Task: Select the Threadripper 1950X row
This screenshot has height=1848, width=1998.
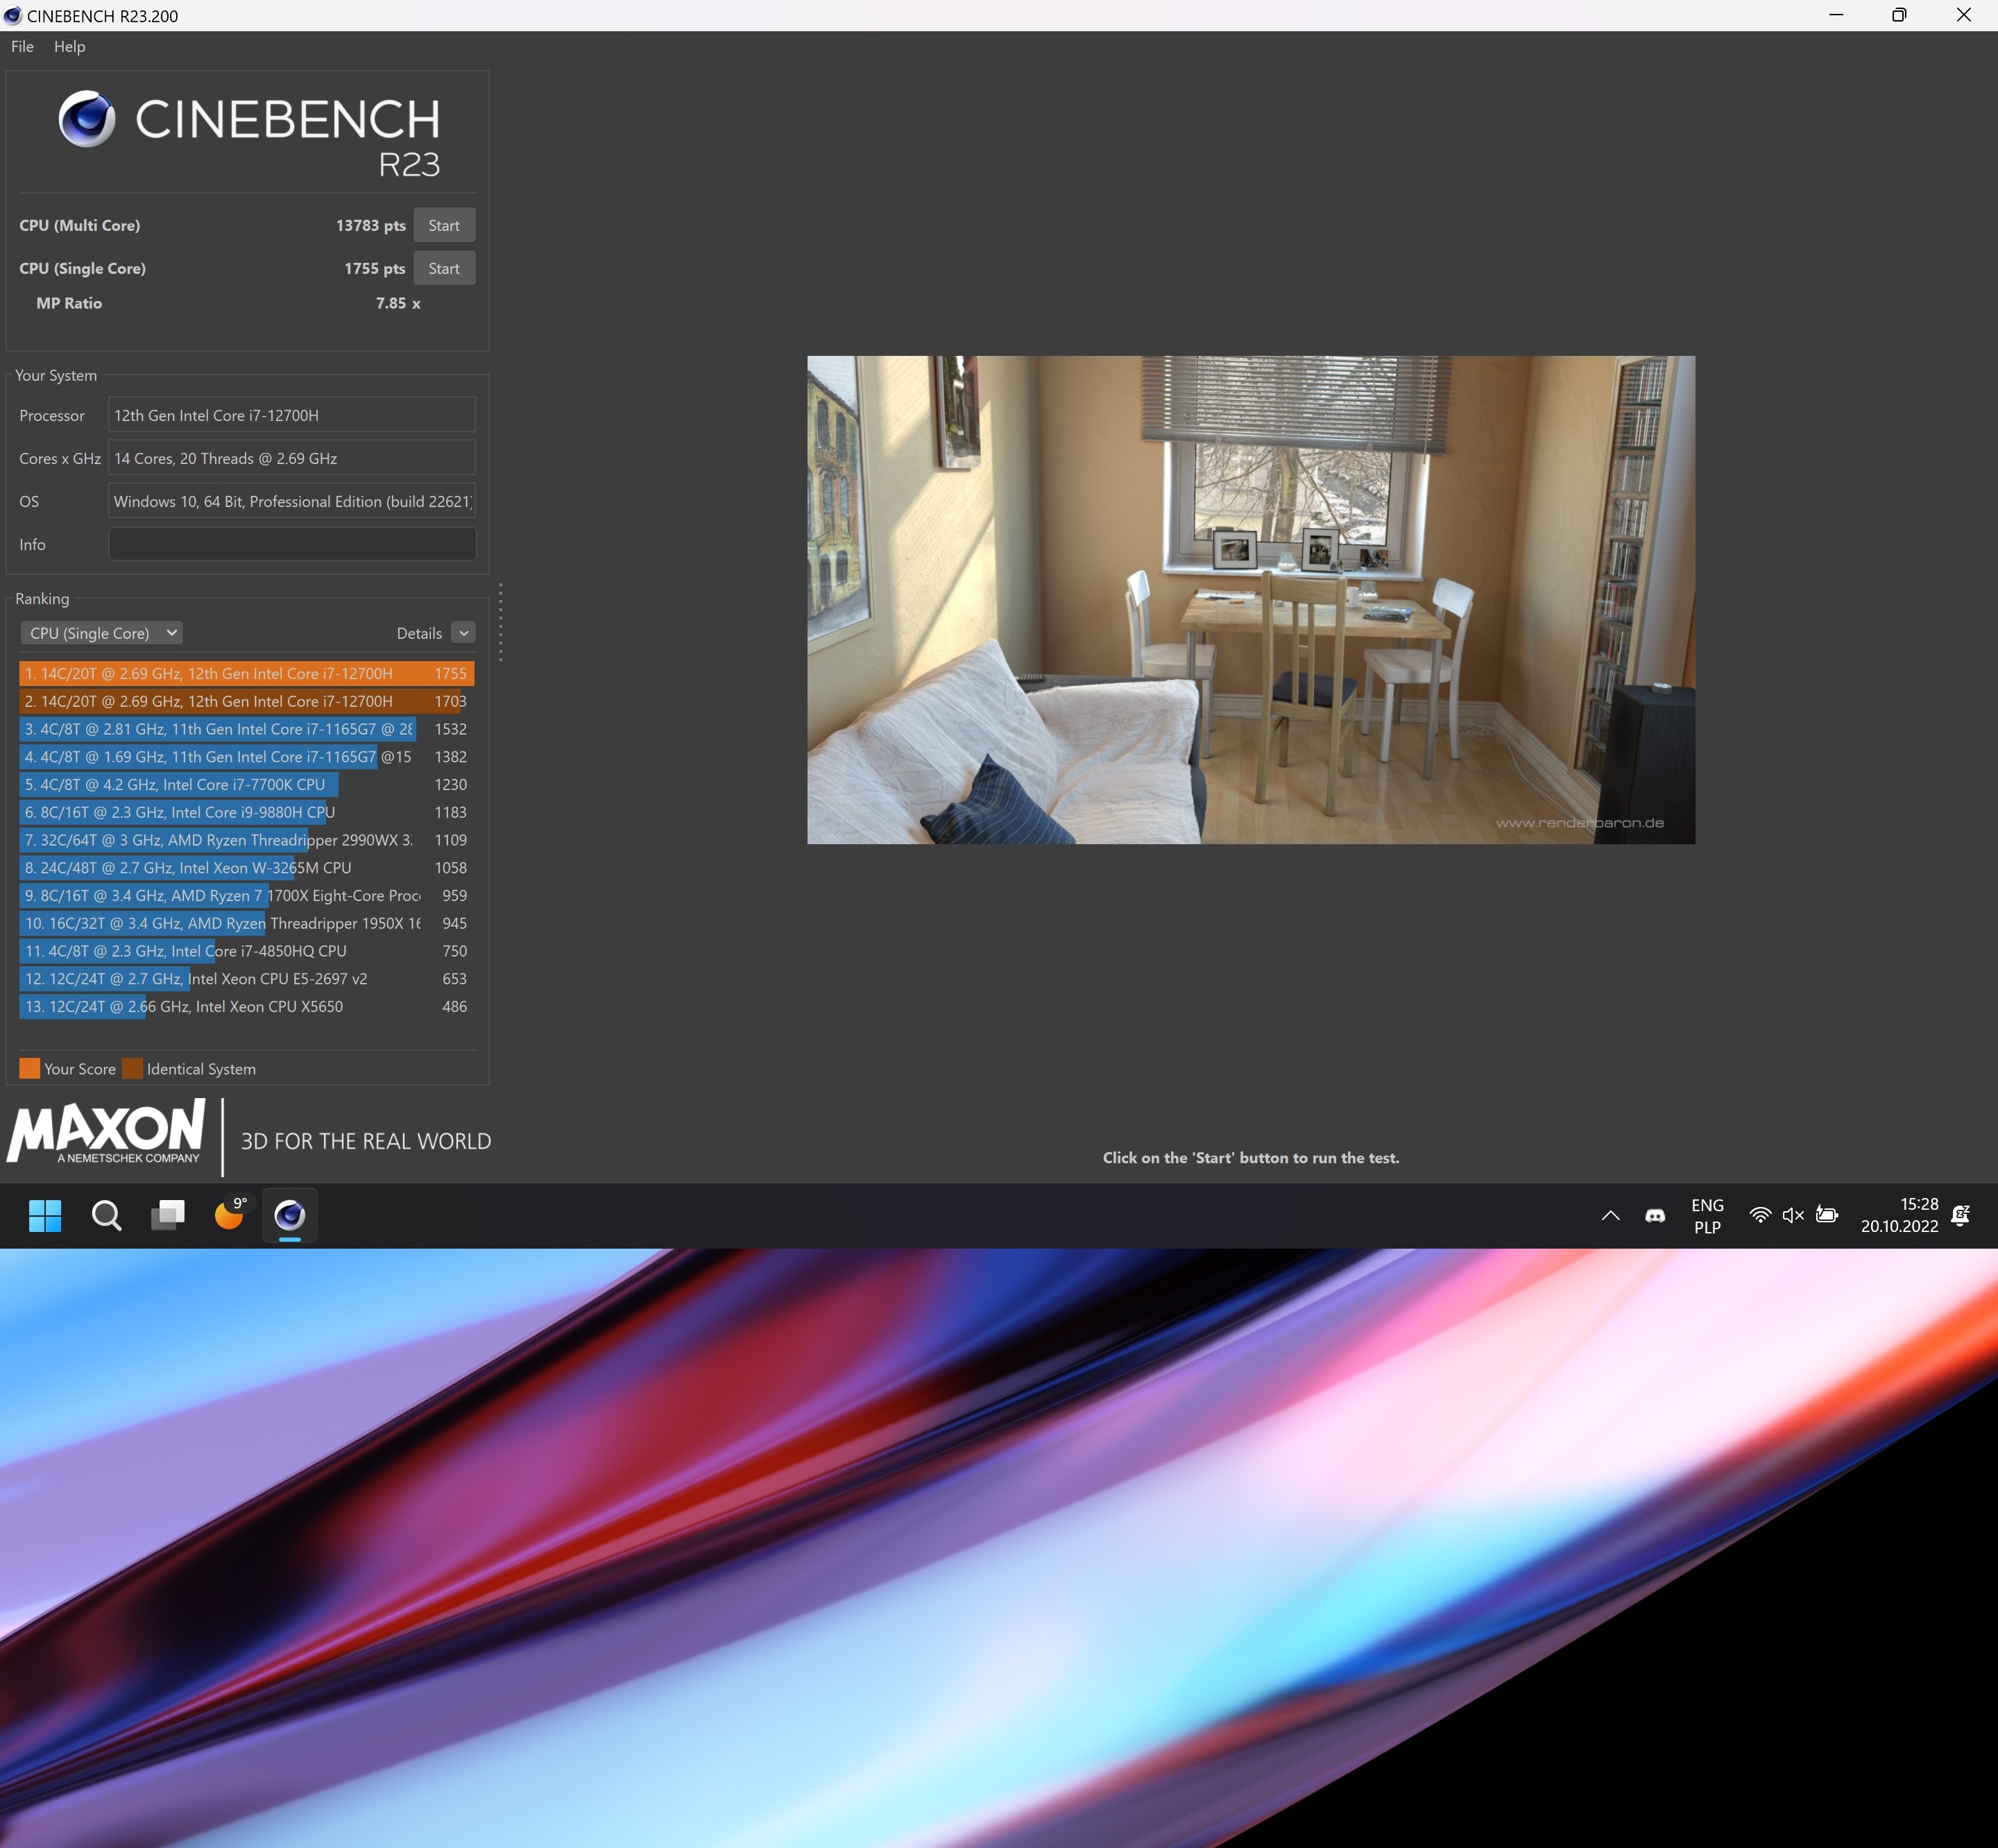Action: coord(246,923)
